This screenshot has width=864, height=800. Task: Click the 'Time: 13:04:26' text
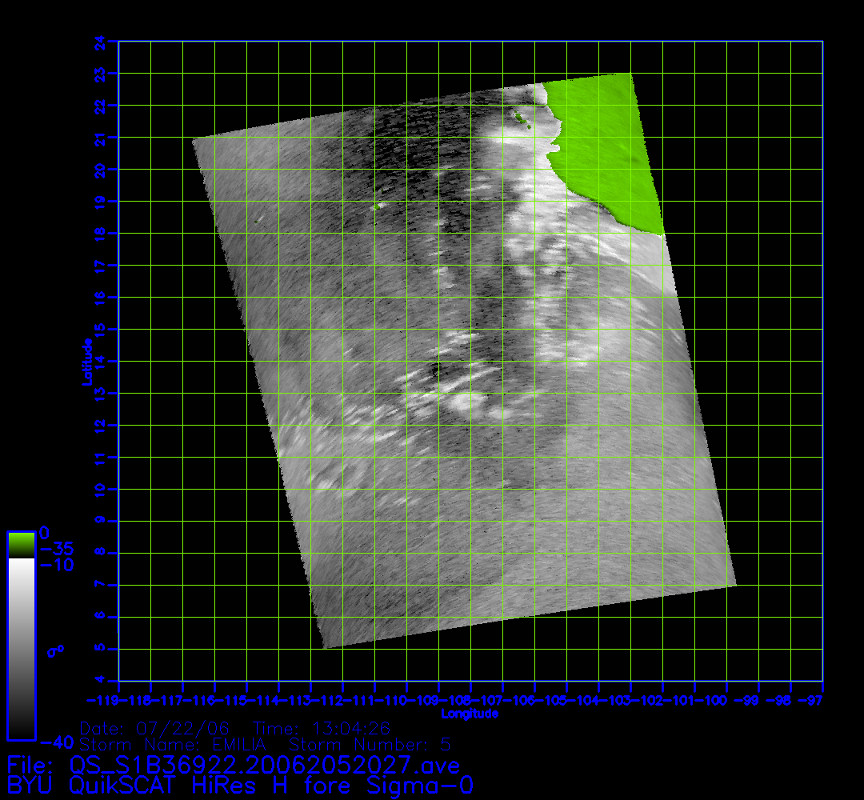click(322, 729)
